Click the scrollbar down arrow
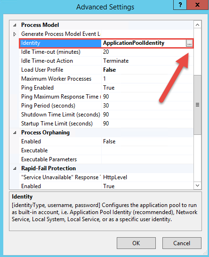The width and height of the screenshot is (209, 257). click(197, 185)
